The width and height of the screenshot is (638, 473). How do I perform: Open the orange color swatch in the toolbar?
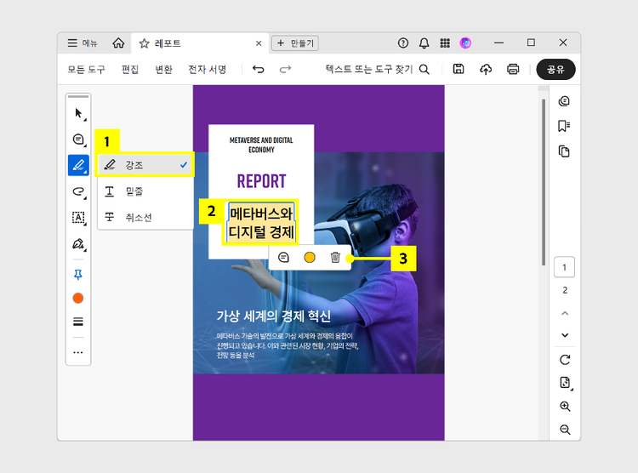pyautogui.click(x=78, y=299)
